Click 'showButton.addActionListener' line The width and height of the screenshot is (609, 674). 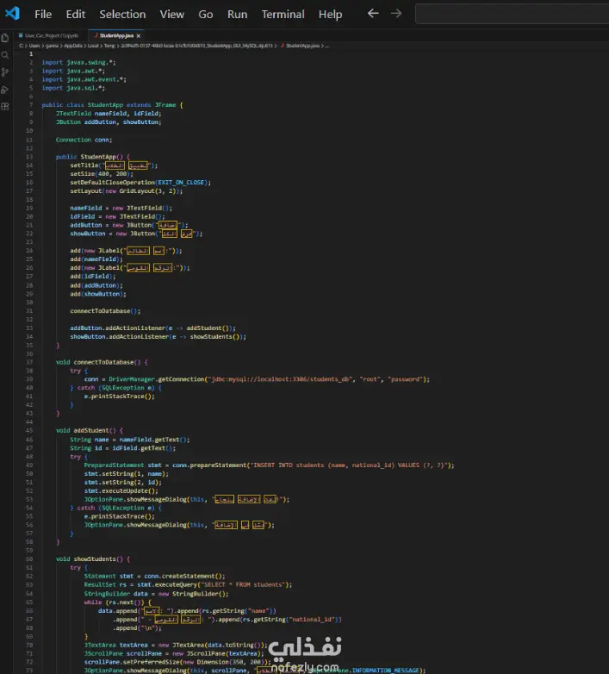click(158, 337)
